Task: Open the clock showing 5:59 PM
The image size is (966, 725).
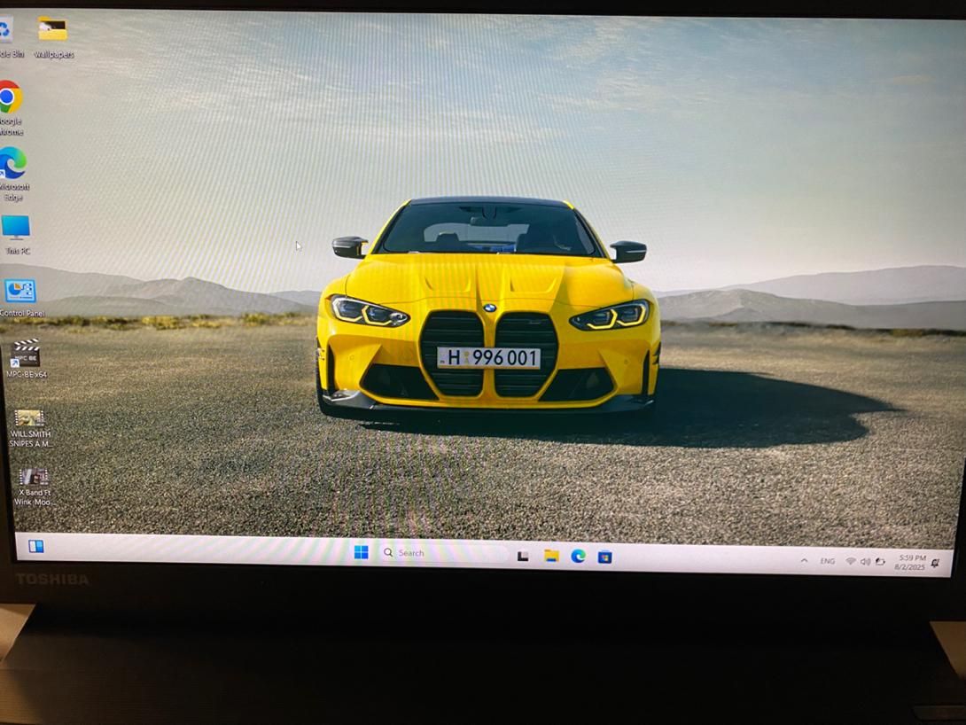Action: pyautogui.click(x=910, y=563)
